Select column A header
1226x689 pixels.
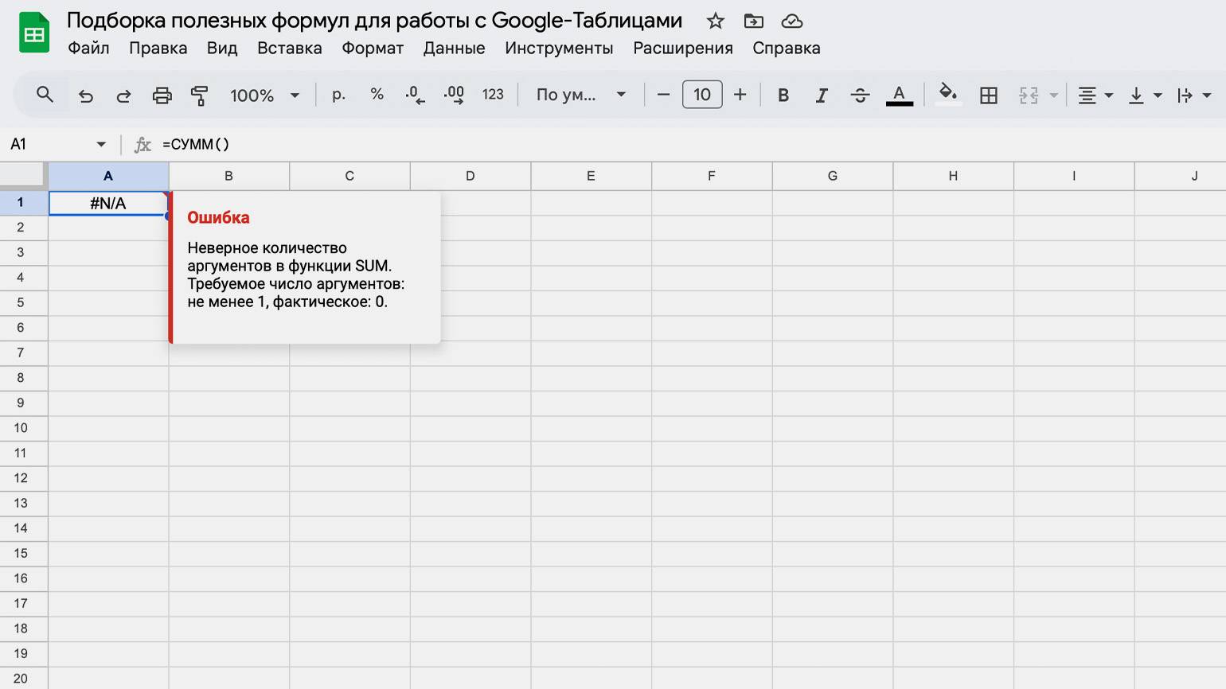pyautogui.click(x=108, y=176)
